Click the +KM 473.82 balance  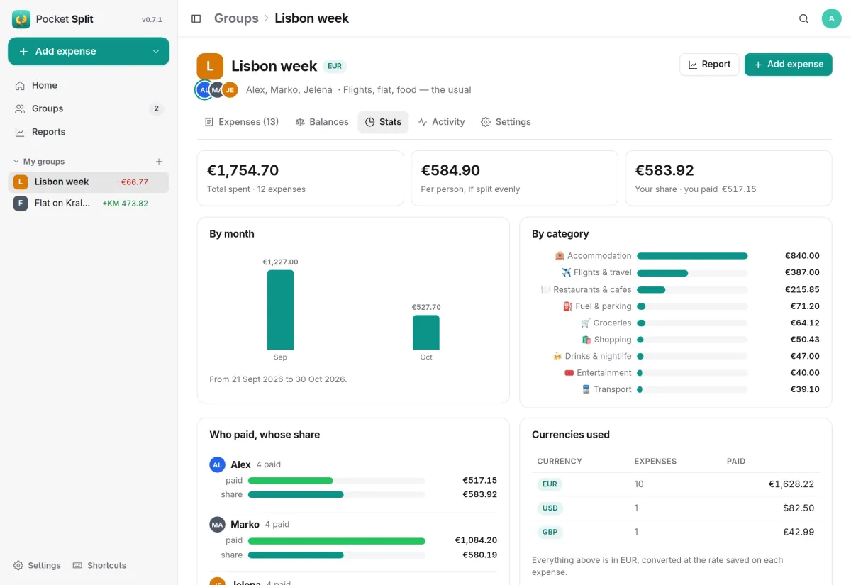126,204
